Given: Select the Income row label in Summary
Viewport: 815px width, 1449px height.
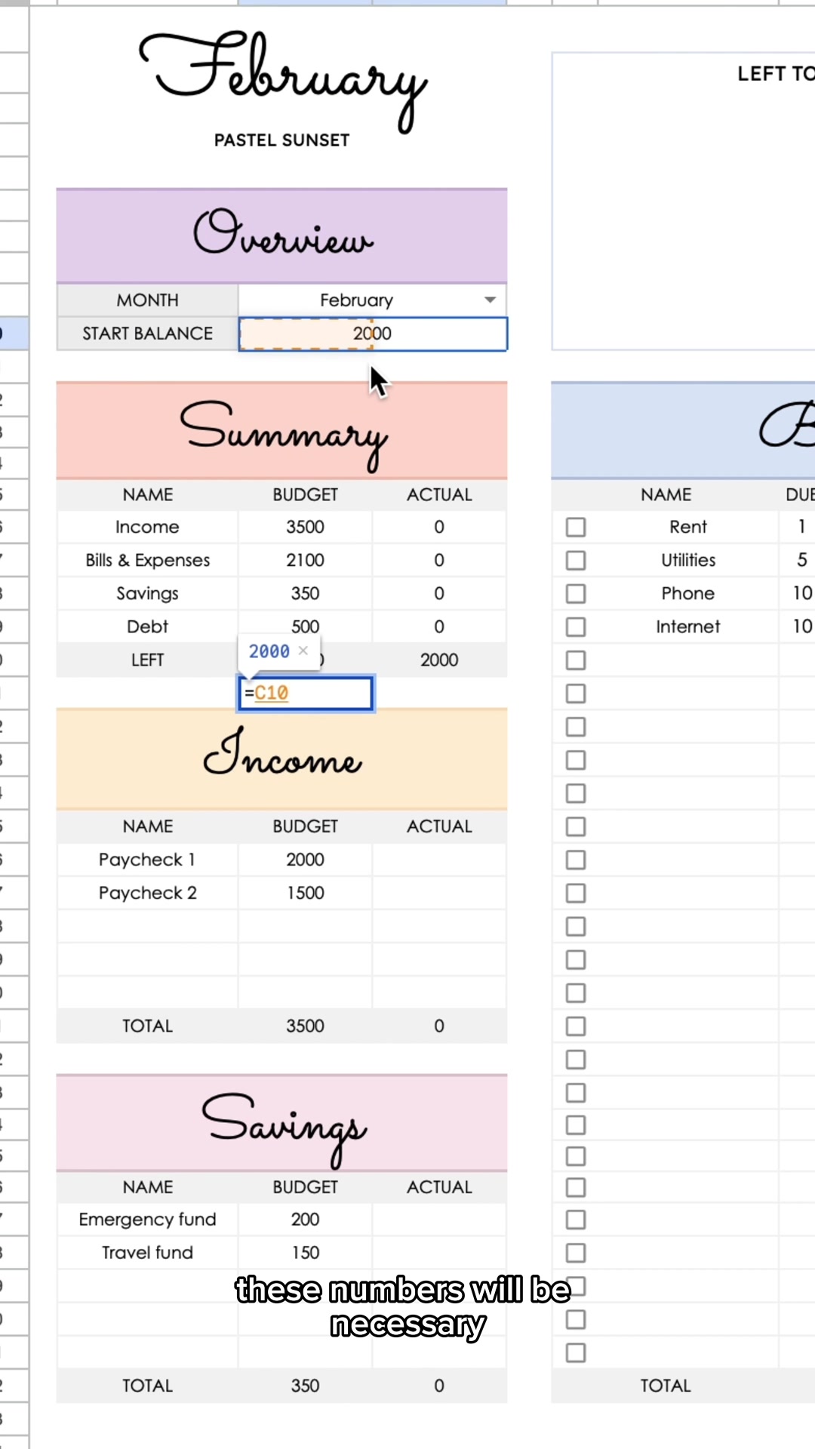Looking at the screenshot, I should pos(148,527).
